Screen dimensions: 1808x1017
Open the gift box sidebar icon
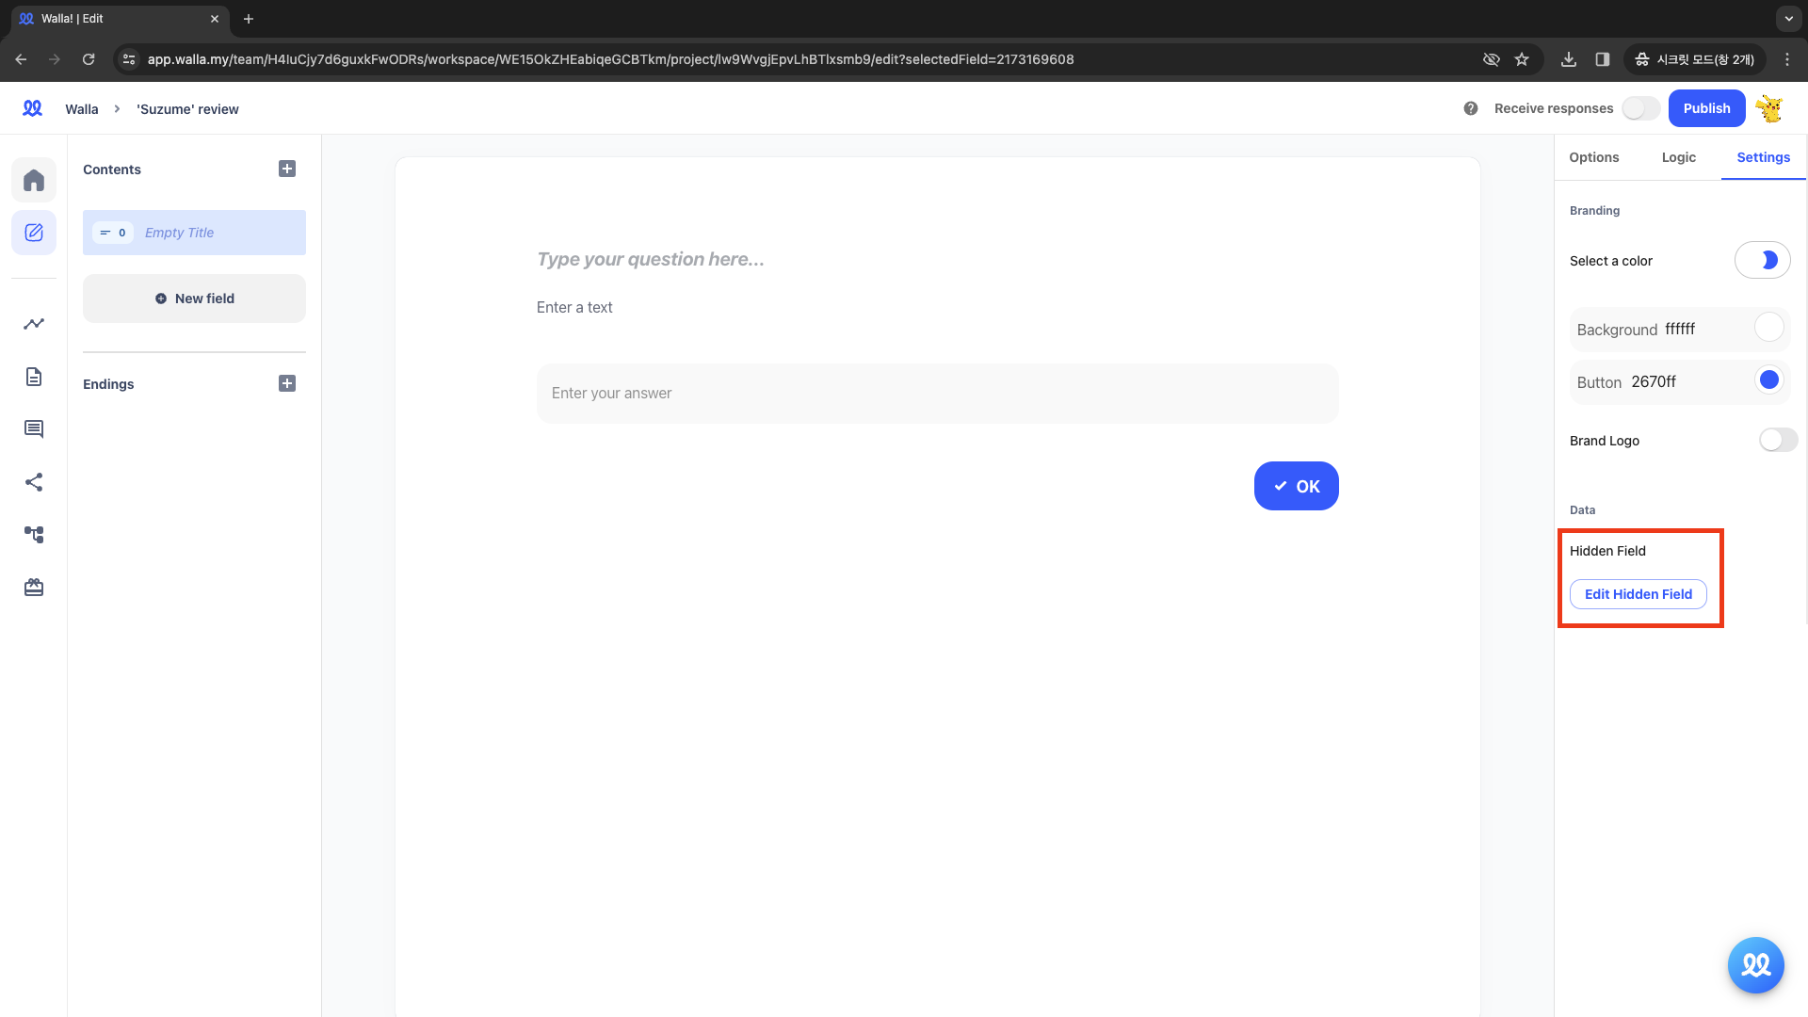(x=34, y=588)
